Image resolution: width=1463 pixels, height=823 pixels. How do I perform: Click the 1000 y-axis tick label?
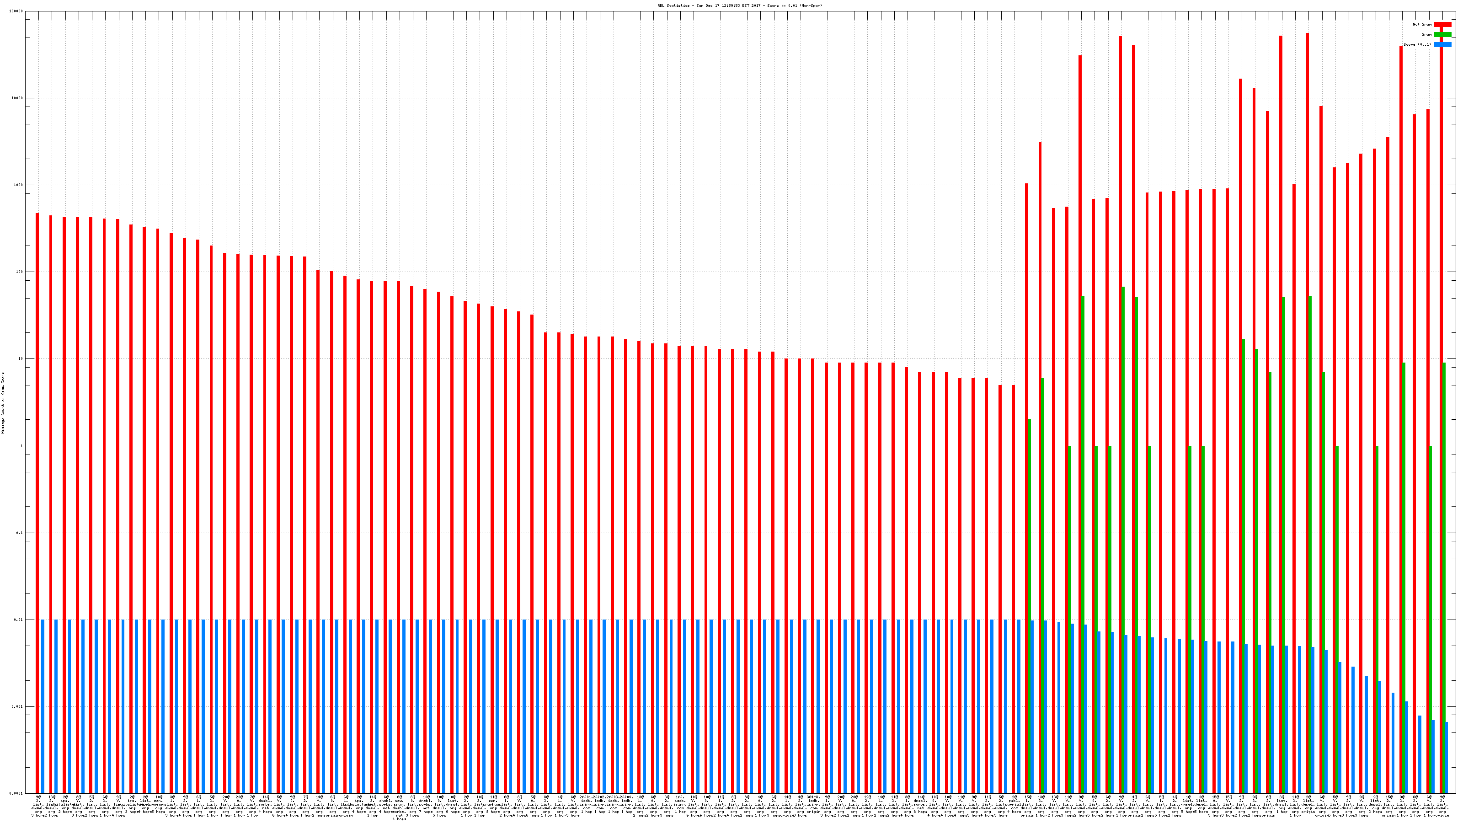pyautogui.click(x=19, y=185)
